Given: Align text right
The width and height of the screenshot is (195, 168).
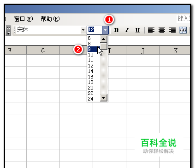Looking at the screenshot, I should coord(172,30).
